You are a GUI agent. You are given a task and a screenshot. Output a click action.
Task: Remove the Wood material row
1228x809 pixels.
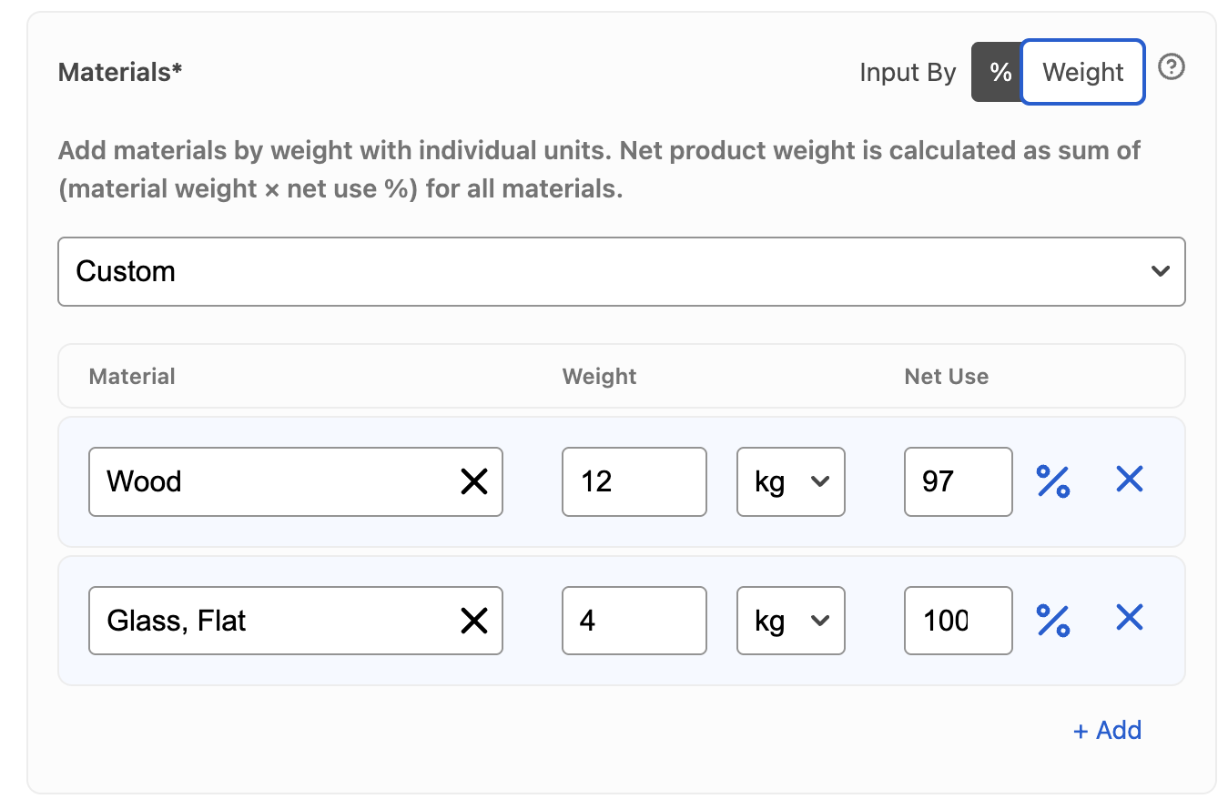coord(1129,480)
